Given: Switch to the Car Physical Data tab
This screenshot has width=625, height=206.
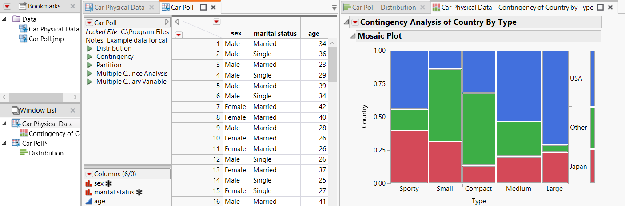Looking at the screenshot, I should tap(115, 8).
